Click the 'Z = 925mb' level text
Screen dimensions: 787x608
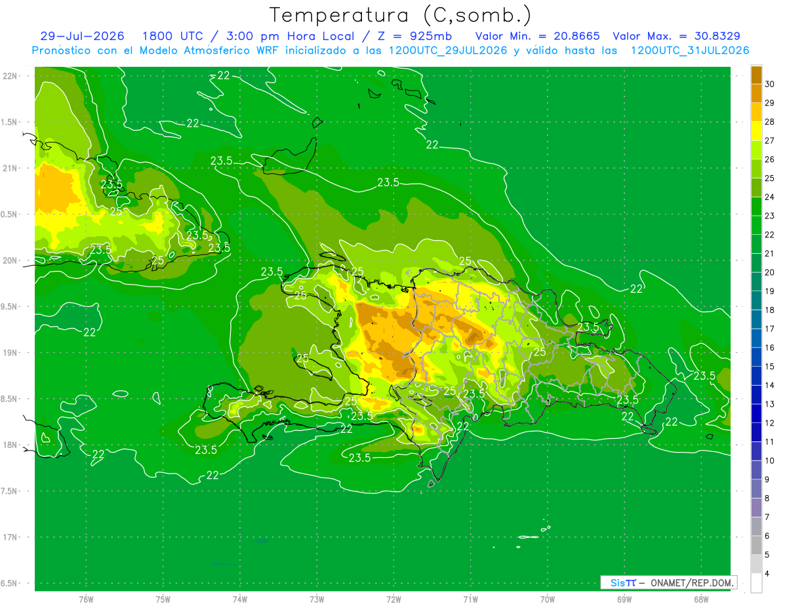[415, 36]
